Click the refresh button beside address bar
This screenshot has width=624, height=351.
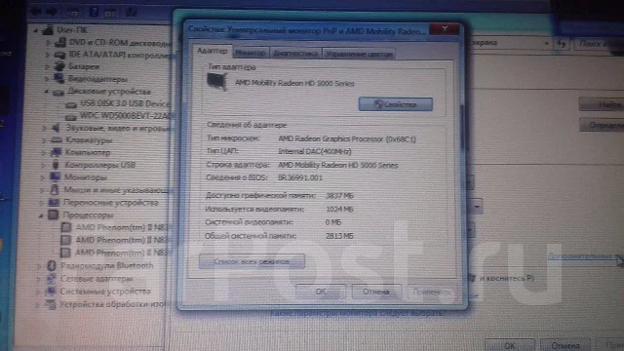tap(562, 43)
